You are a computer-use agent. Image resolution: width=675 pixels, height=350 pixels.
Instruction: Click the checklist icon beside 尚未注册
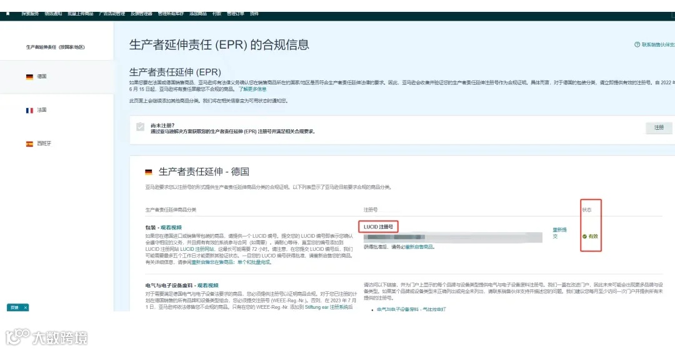[141, 127]
